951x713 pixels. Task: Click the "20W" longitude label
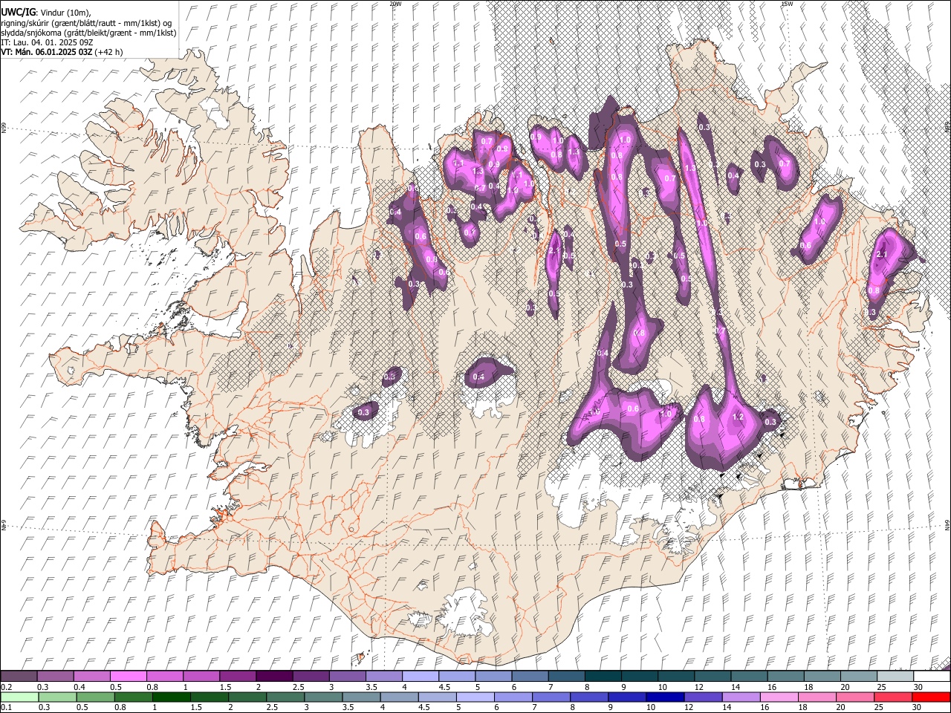click(x=395, y=4)
